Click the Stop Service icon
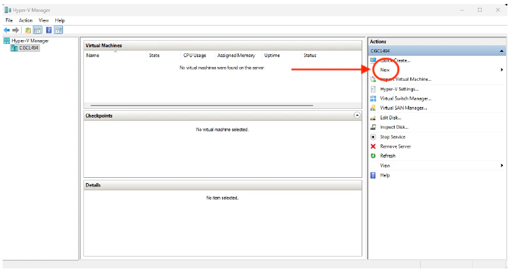Image resolution: width=510 pixels, height=271 pixels. pyautogui.click(x=373, y=137)
